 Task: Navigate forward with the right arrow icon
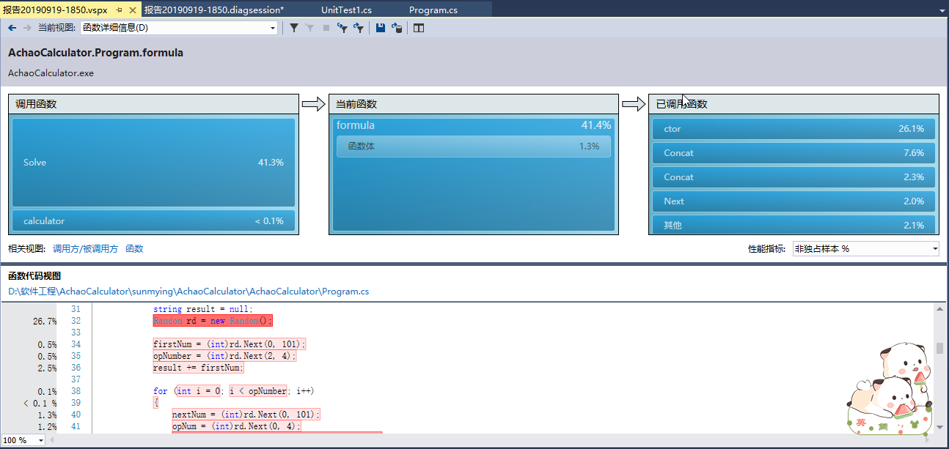pyautogui.click(x=27, y=28)
